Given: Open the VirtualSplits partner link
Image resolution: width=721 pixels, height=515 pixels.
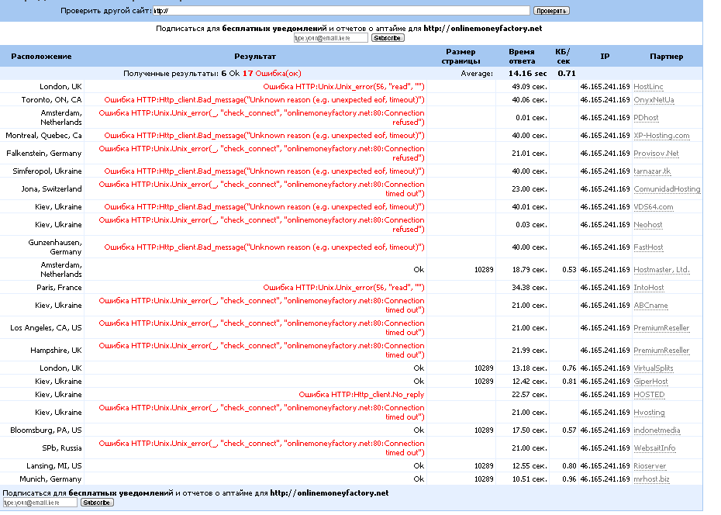Looking at the screenshot, I should 653,368.
